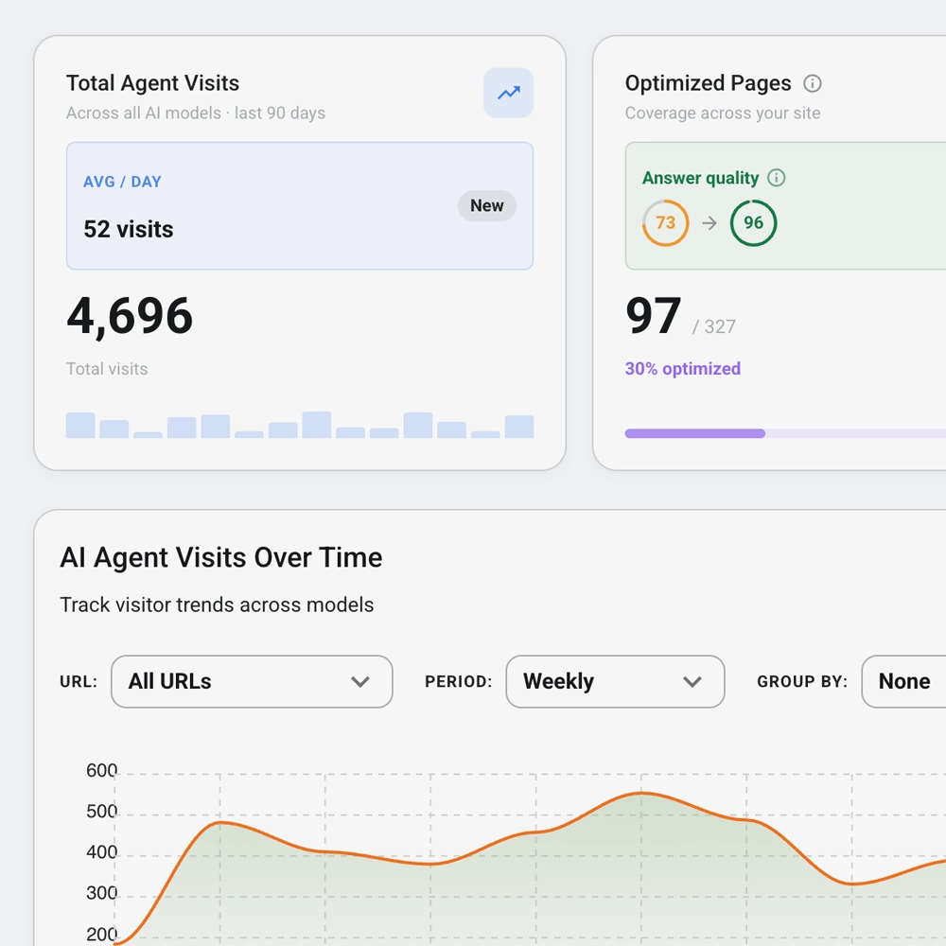Click the orange 73 score circle
This screenshot has width=946, height=946.
665,222
